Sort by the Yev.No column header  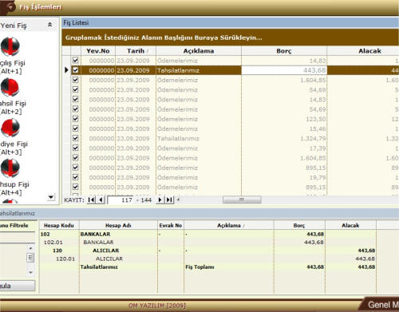pyautogui.click(x=98, y=51)
